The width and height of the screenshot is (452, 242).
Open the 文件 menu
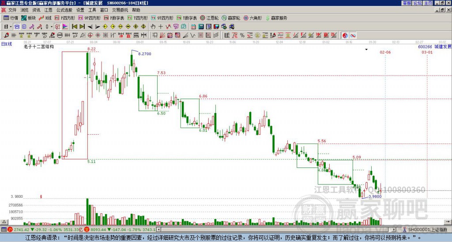12,10
